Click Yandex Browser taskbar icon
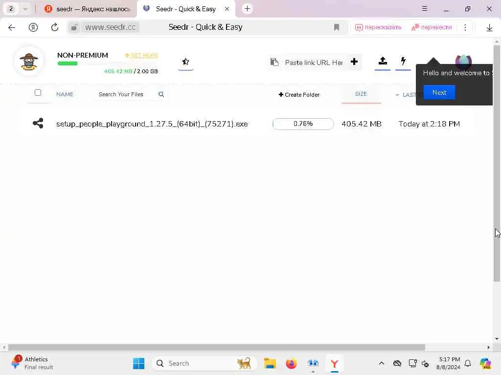 click(334, 363)
